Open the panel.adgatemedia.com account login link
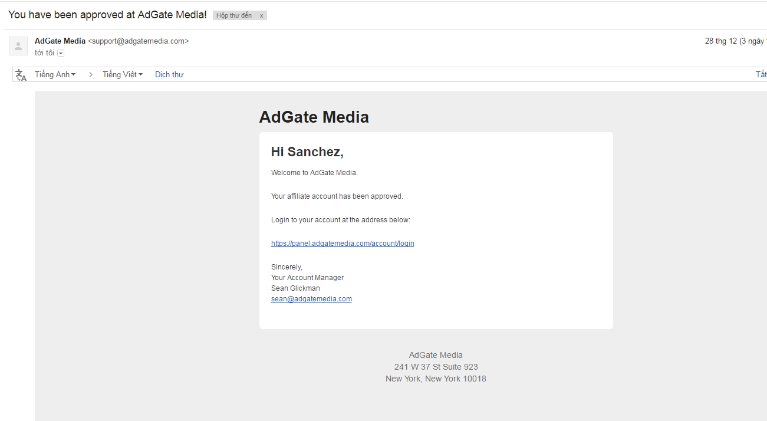The height and width of the screenshot is (421, 767). 343,244
